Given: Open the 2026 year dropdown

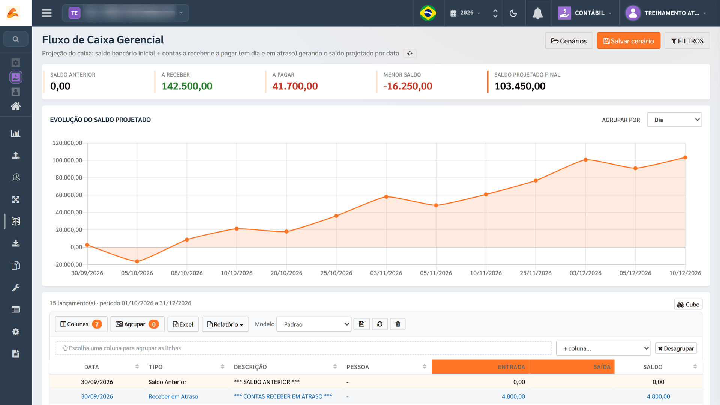Looking at the screenshot, I should (x=465, y=13).
